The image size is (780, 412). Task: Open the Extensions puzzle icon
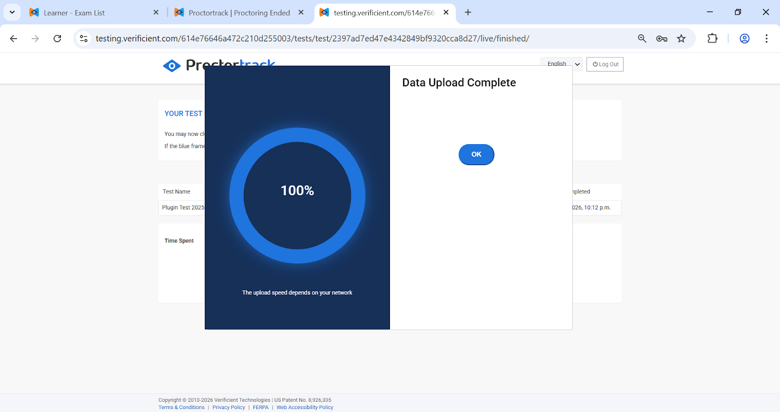coord(712,38)
